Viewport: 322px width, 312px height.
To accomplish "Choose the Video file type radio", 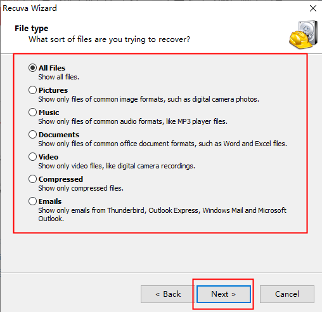I will pyautogui.click(x=32, y=157).
